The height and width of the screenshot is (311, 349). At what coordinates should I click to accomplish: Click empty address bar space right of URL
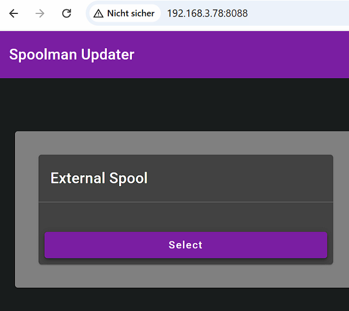click(300, 13)
